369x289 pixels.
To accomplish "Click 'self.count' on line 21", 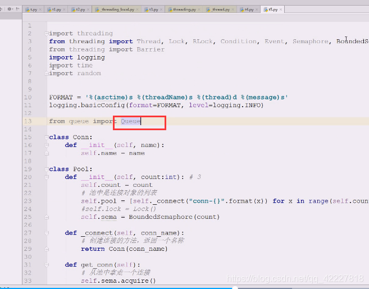I will [101, 185].
